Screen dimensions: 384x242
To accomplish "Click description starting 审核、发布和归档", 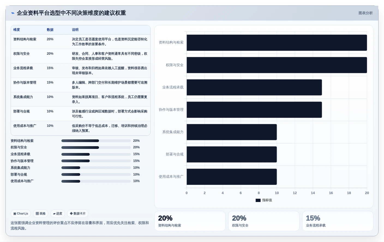I will [x=110, y=71].
